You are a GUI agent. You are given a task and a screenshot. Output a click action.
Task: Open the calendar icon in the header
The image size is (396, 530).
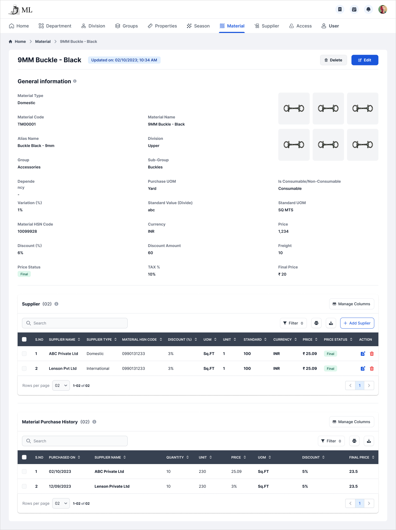[x=354, y=9]
